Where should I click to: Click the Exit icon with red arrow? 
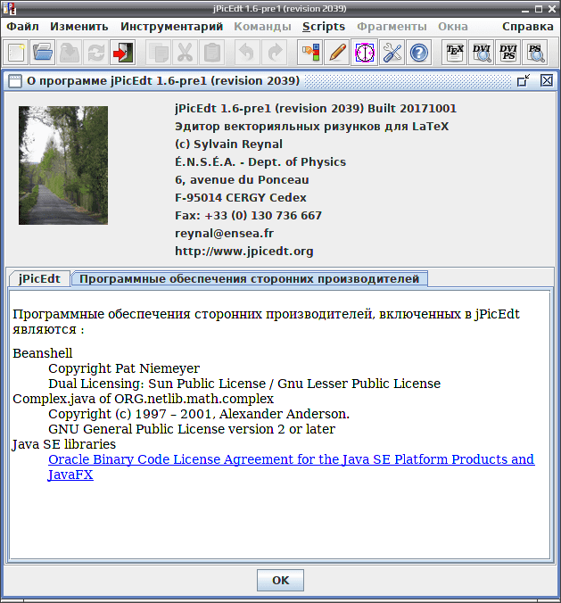click(x=123, y=53)
